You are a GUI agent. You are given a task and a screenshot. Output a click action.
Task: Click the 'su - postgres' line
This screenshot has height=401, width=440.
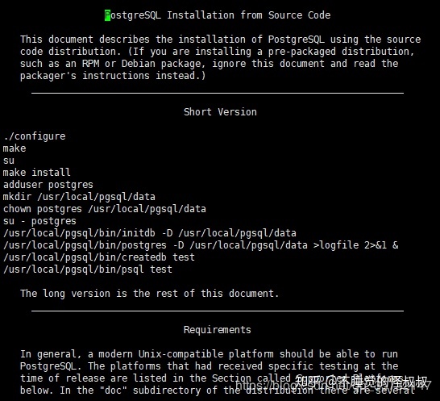[x=39, y=221]
